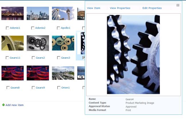The image size is (186, 119).
Task: Open the Edit Properties tab
Action: click(x=152, y=8)
